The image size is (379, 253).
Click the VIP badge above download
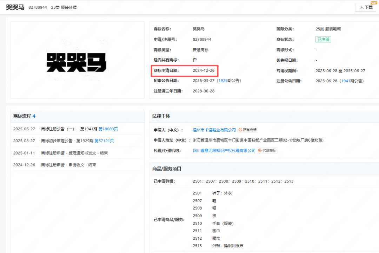click(x=373, y=2)
